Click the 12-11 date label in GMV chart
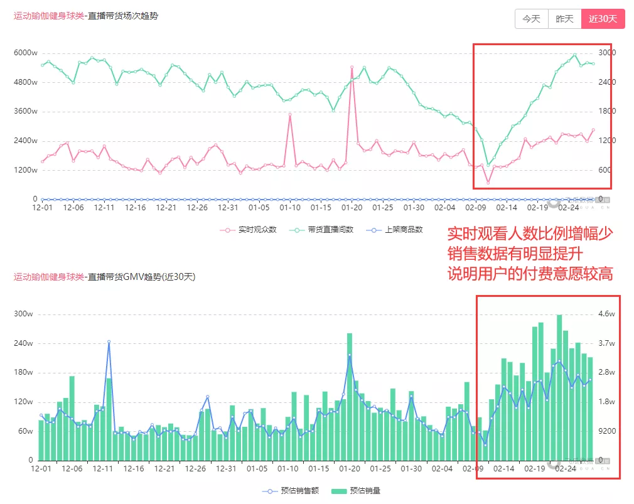The image size is (634, 504). [103, 469]
